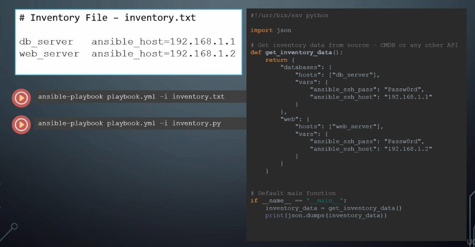Click the Inventory File inventory.txt heading

click(108, 18)
